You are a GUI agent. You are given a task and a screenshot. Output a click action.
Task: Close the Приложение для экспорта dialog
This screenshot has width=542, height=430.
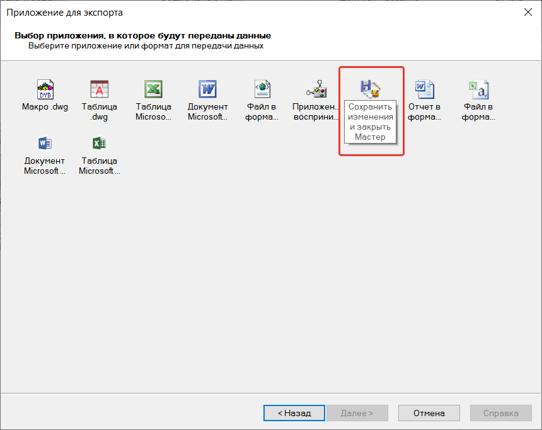click(527, 12)
